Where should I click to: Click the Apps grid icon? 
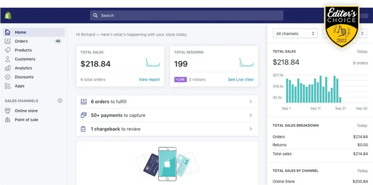point(8,86)
